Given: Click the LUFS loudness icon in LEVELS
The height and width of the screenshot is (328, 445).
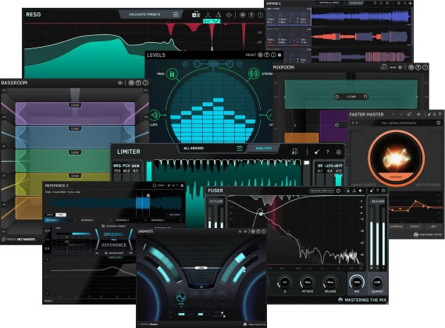Looking at the screenshot, I should (x=155, y=116).
